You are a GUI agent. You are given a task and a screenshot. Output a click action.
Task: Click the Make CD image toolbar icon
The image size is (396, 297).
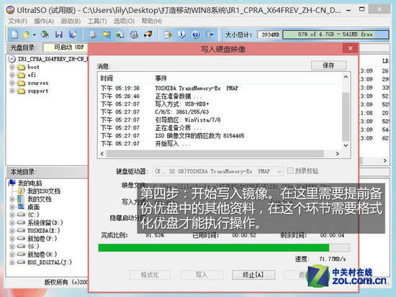(x=92, y=35)
